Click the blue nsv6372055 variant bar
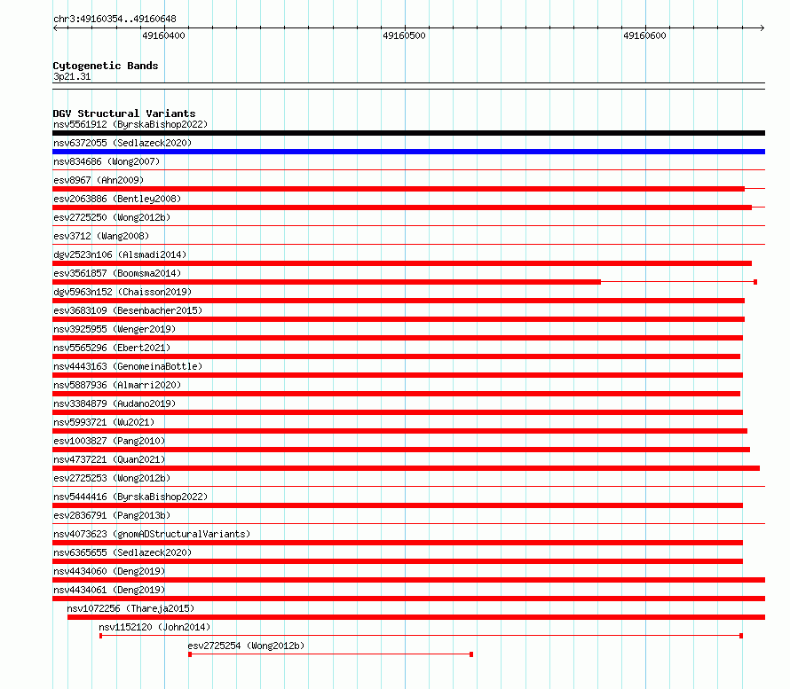This screenshot has width=790, height=689. pos(408,152)
